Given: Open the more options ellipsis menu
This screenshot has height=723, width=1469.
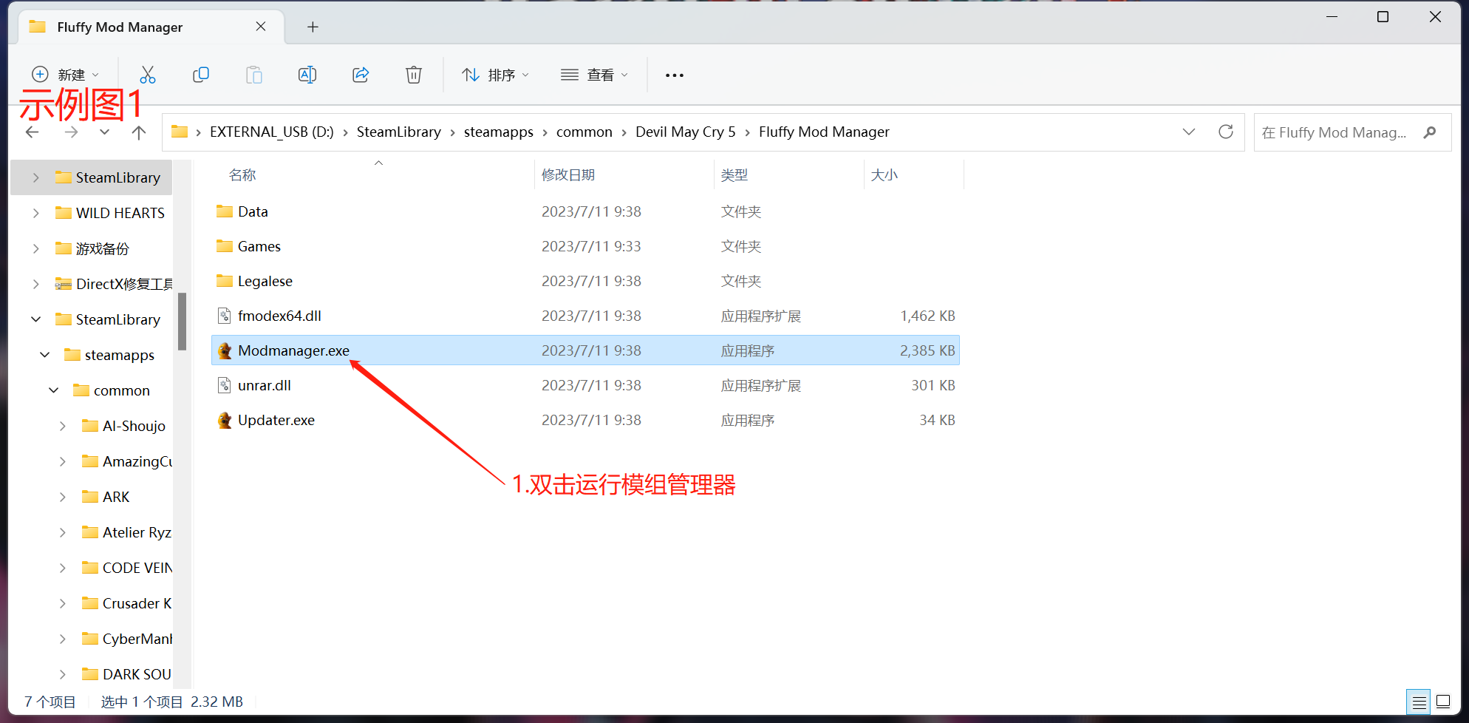Looking at the screenshot, I should 674,75.
